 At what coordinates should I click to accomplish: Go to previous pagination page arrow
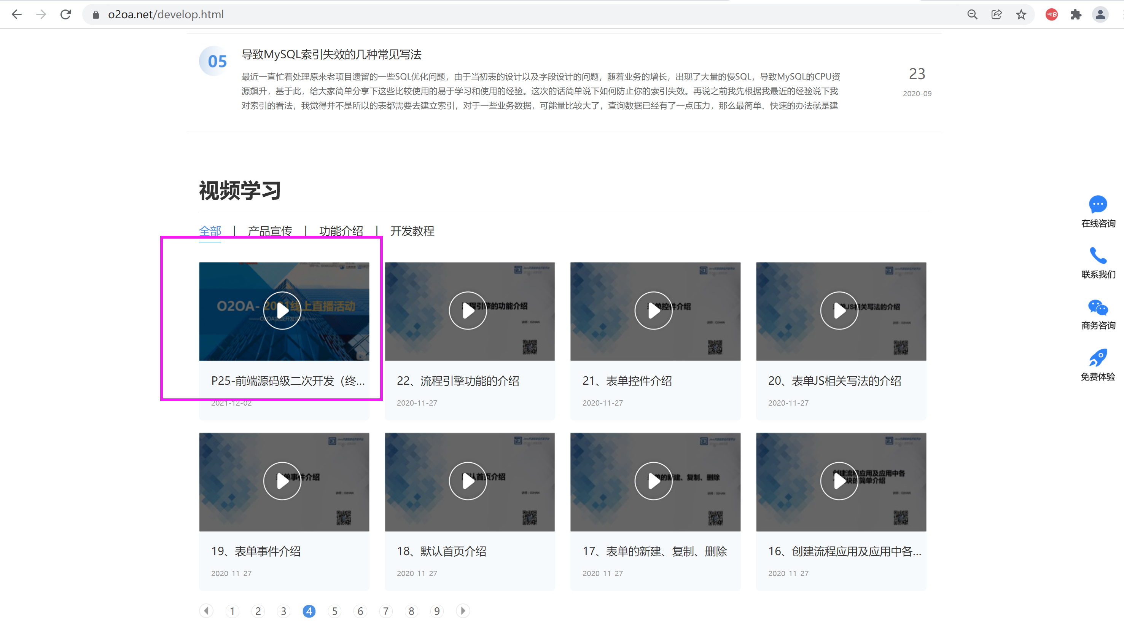coord(206,610)
